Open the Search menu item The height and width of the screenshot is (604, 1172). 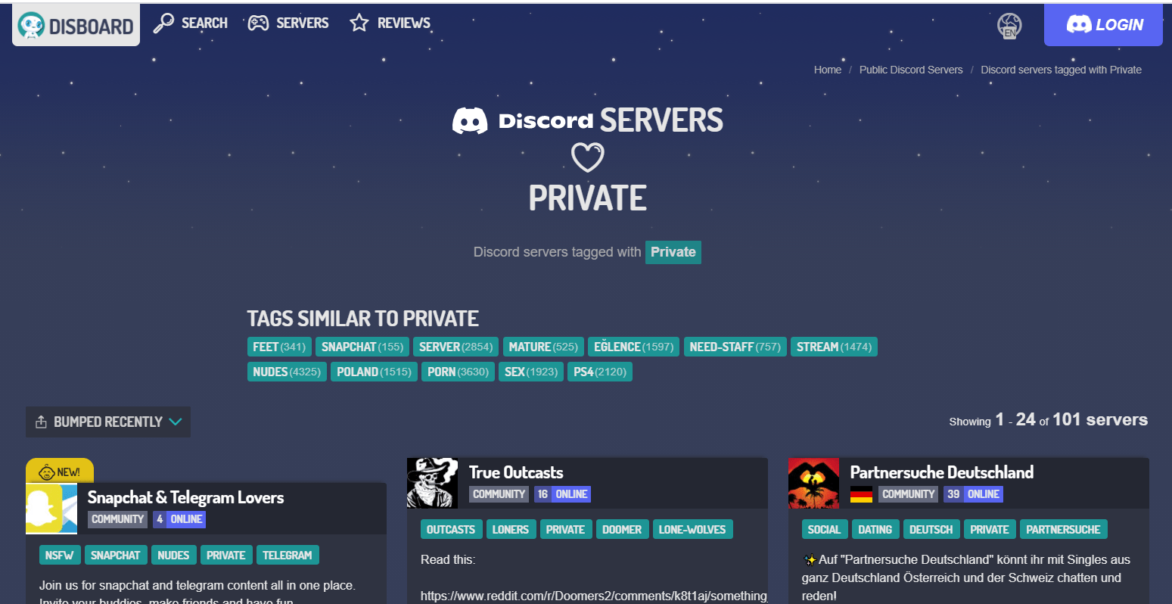(191, 23)
